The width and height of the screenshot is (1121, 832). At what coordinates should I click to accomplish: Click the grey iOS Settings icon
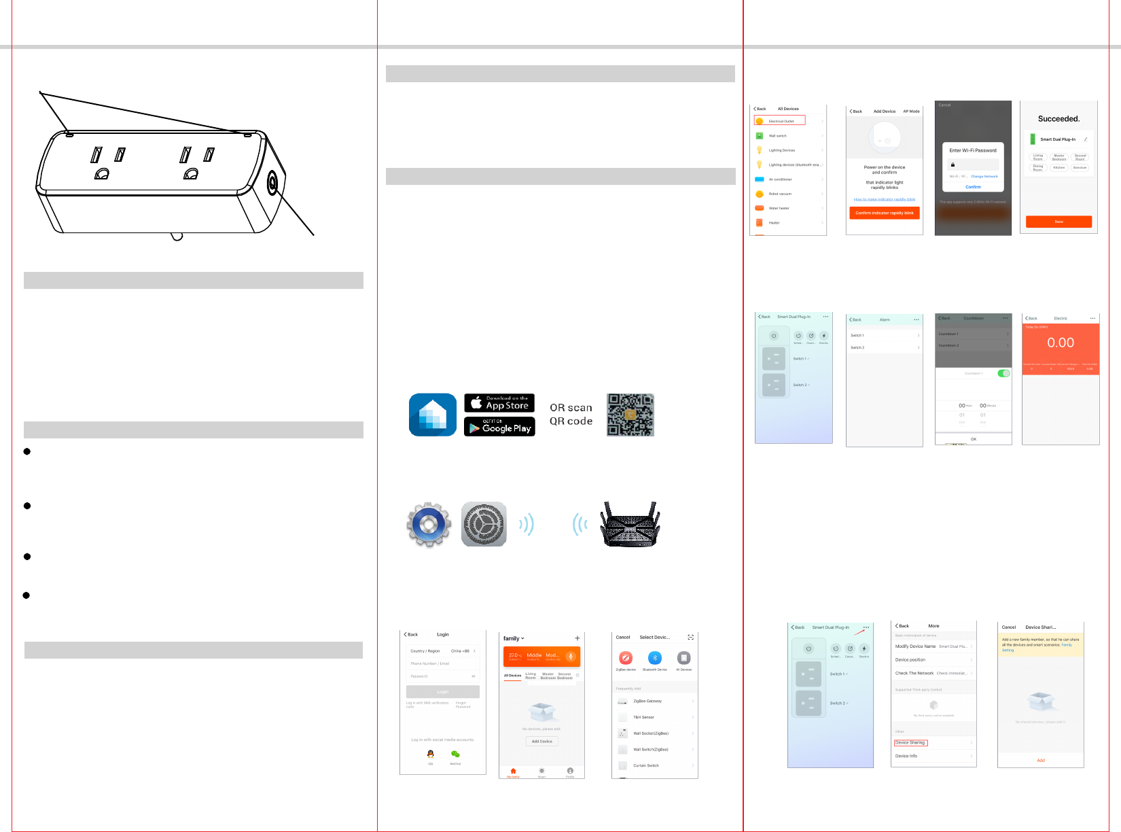click(484, 524)
